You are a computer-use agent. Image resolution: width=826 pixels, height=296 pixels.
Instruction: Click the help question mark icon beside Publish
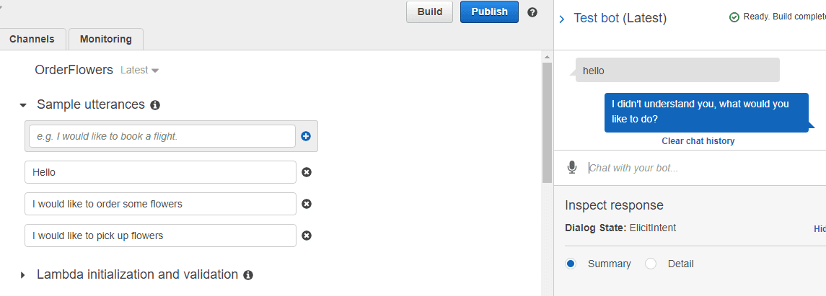[532, 12]
